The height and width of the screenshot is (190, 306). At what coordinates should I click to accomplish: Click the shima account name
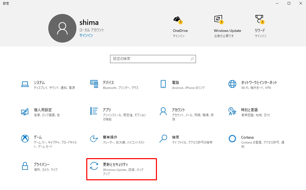89,22
